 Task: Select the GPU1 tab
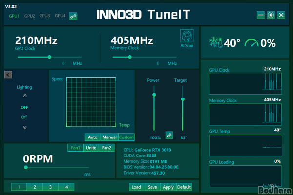pos(14,16)
